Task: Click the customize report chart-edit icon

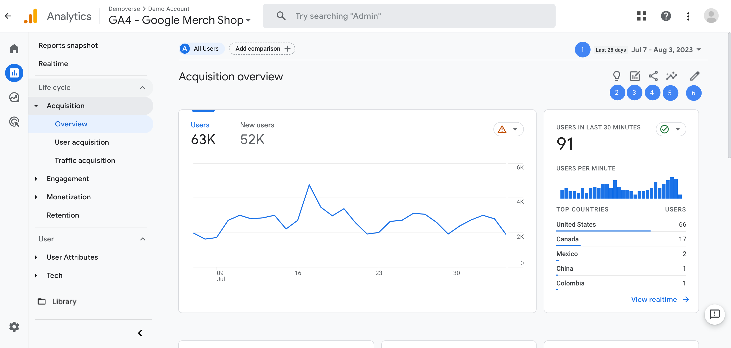Action: pos(635,76)
